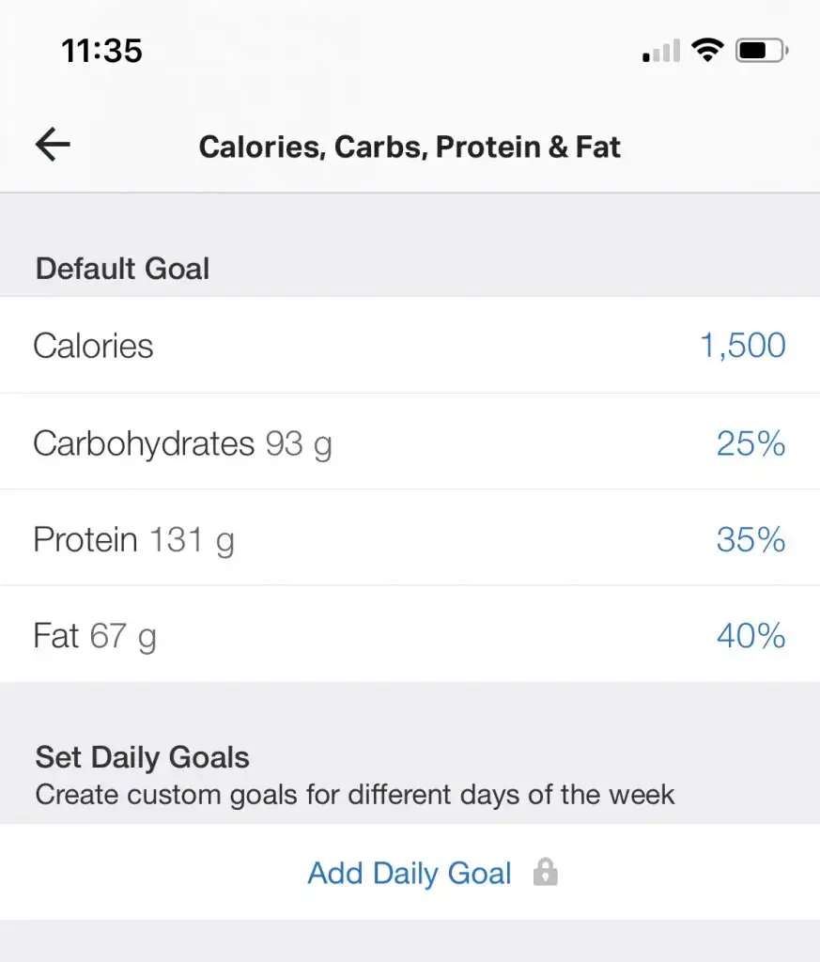Open the Calories row
The width and height of the screenshot is (820, 962).
tap(93, 346)
